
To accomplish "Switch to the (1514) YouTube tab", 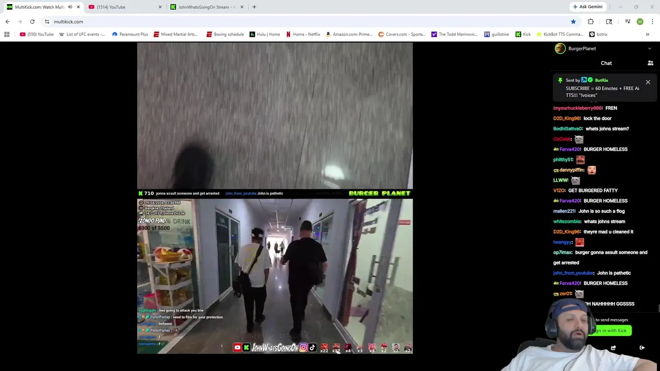I will (x=124, y=7).
